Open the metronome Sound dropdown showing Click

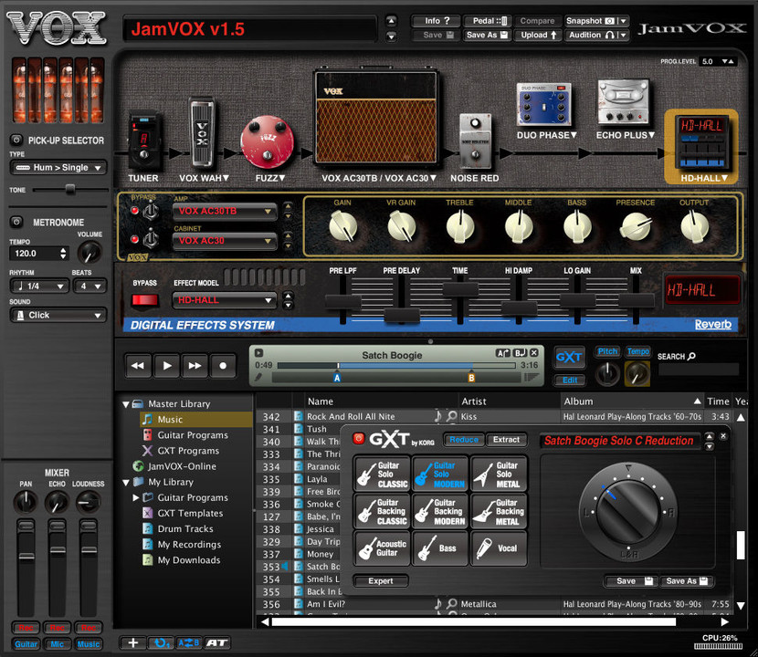point(58,315)
